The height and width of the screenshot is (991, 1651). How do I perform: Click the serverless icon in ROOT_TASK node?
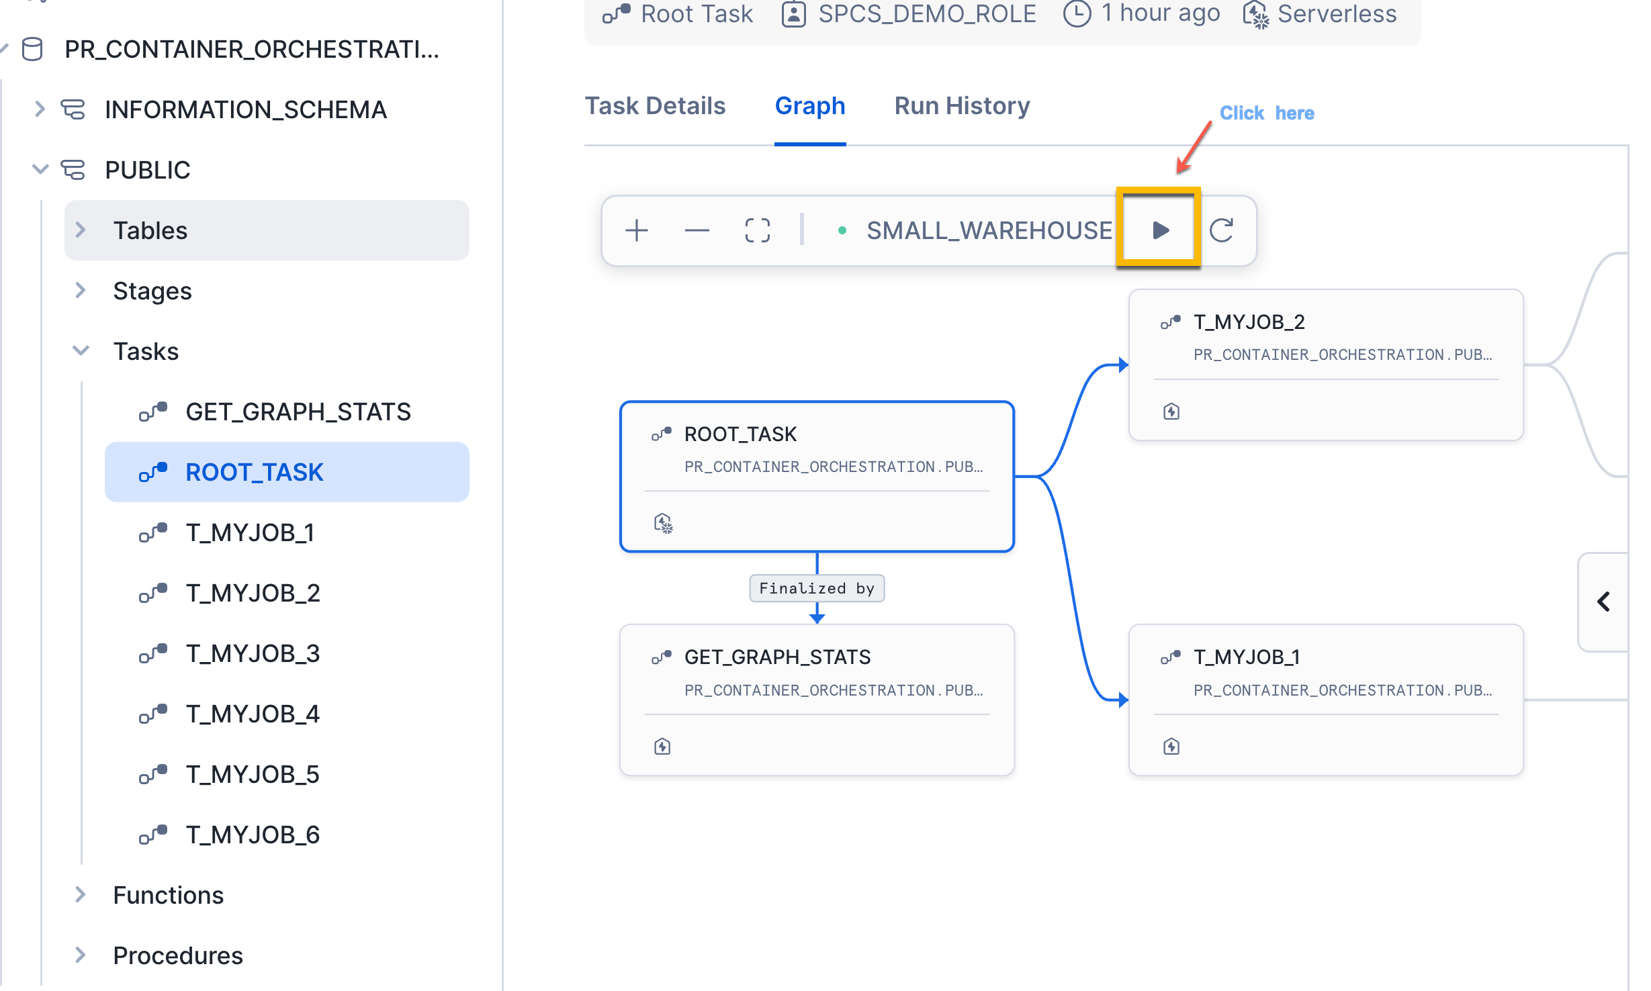[663, 523]
